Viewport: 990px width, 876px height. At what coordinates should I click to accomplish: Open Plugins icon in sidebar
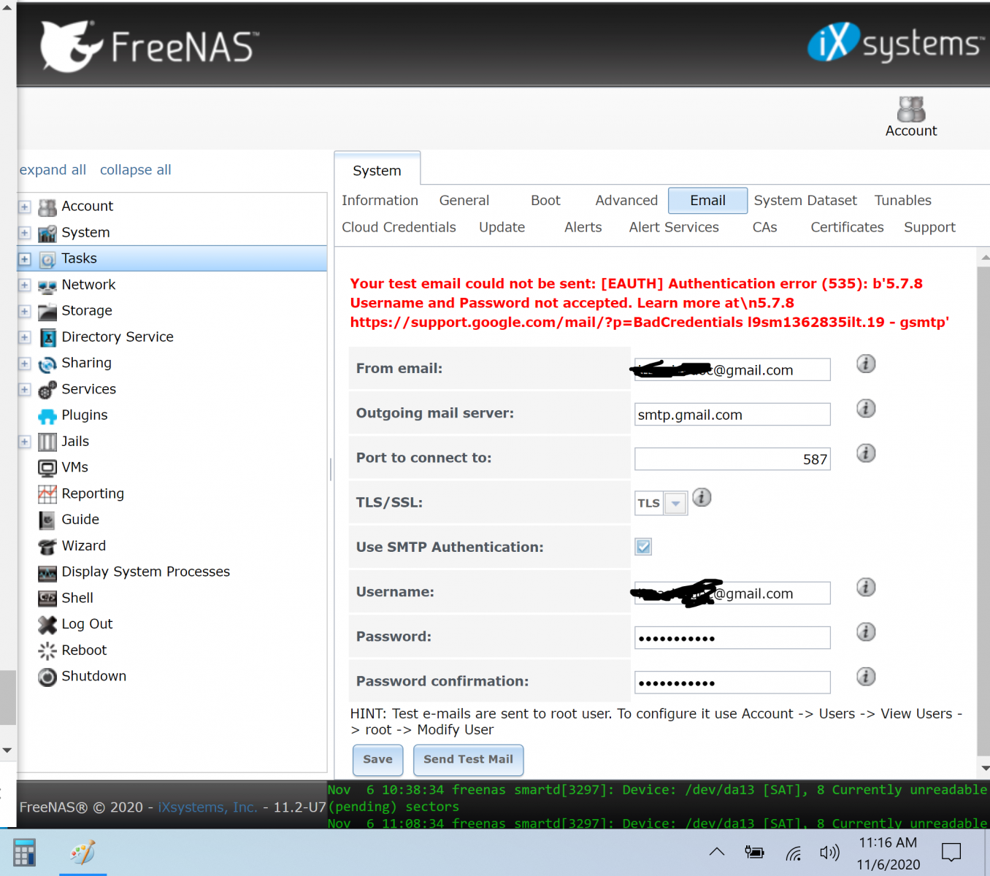tap(47, 416)
